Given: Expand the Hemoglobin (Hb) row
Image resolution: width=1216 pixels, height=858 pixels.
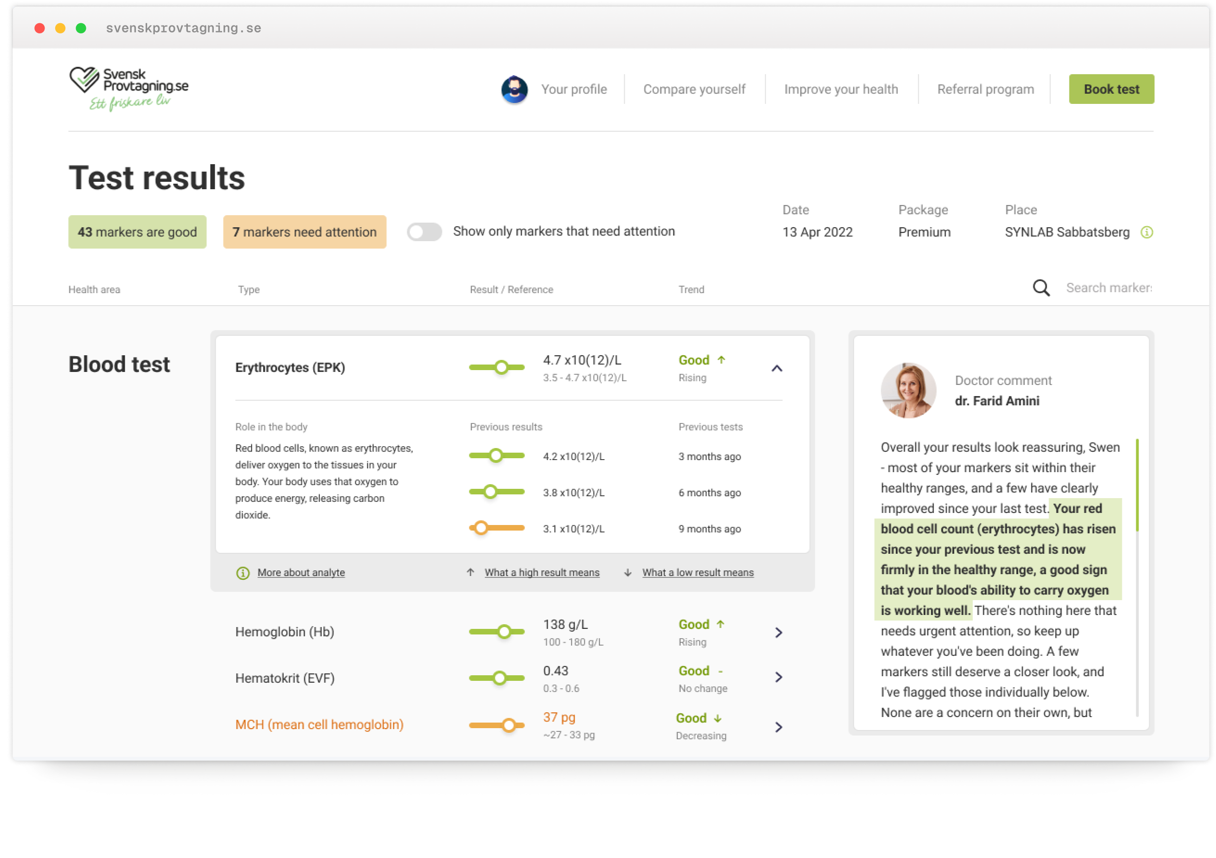Looking at the screenshot, I should [x=779, y=633].
